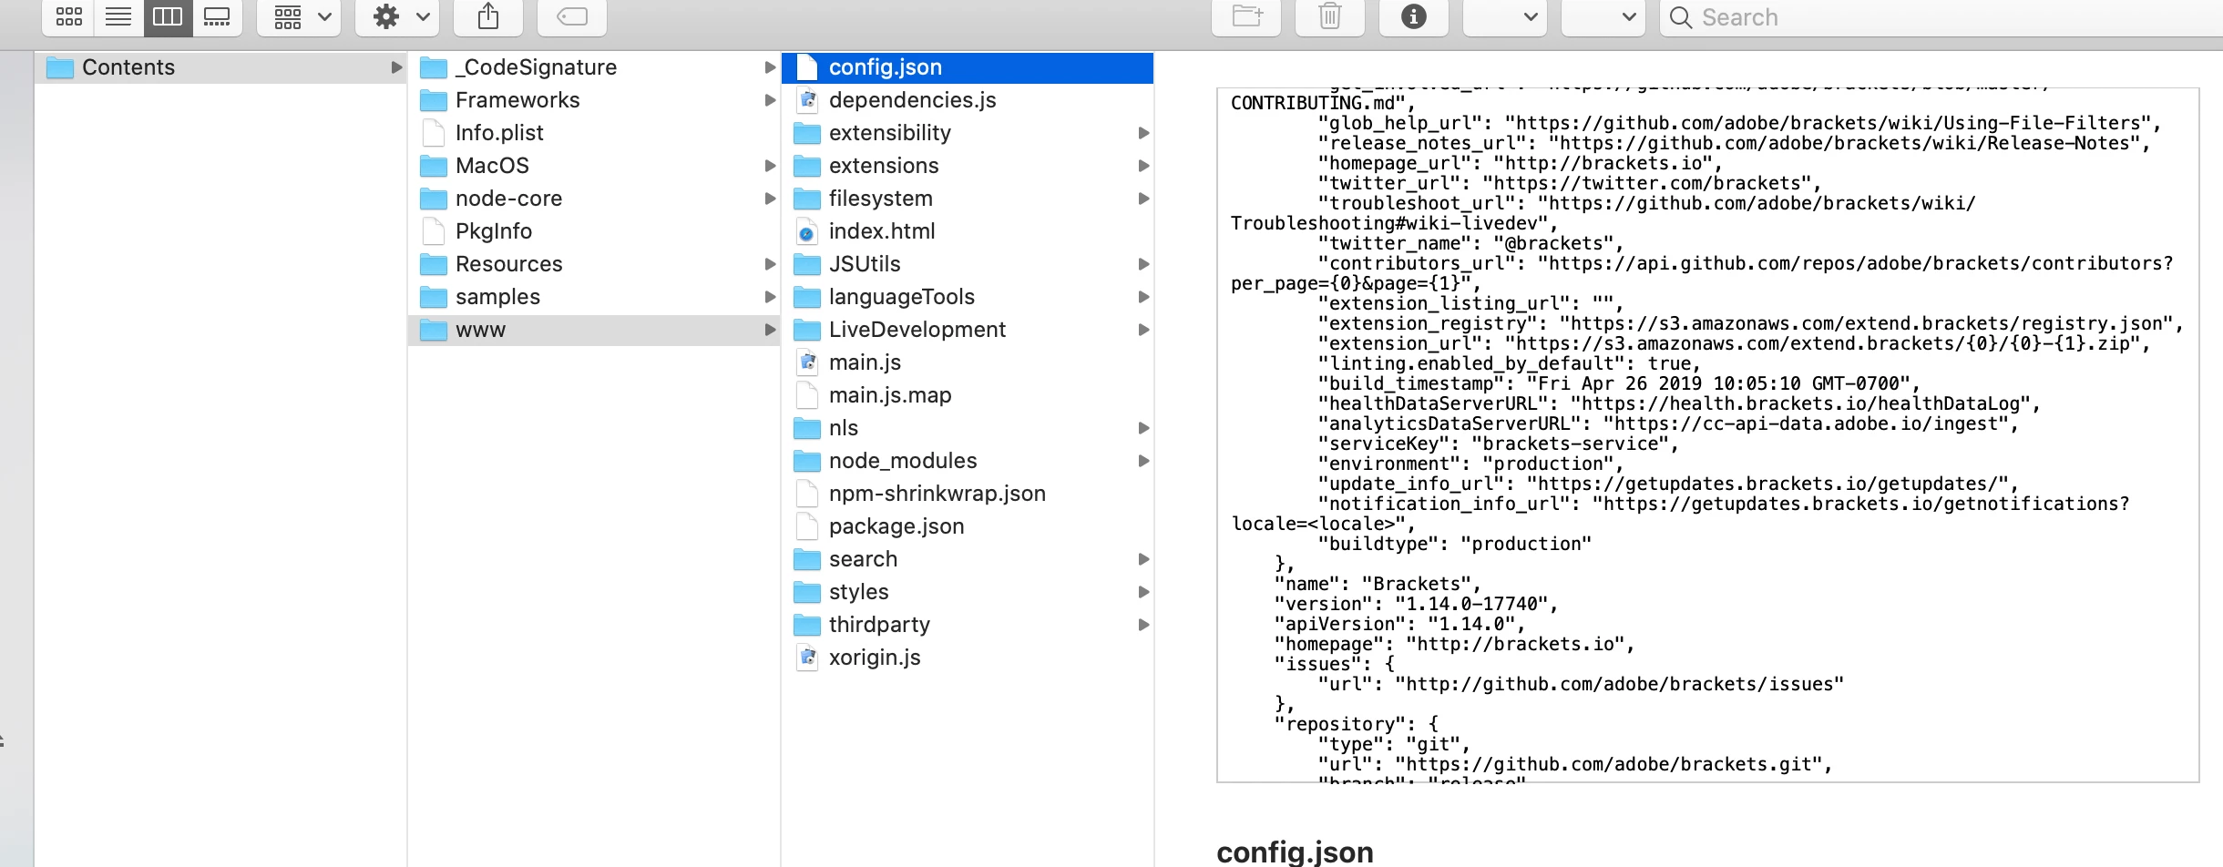Click the config.json text preview pane

click(x=1708, y=435)
